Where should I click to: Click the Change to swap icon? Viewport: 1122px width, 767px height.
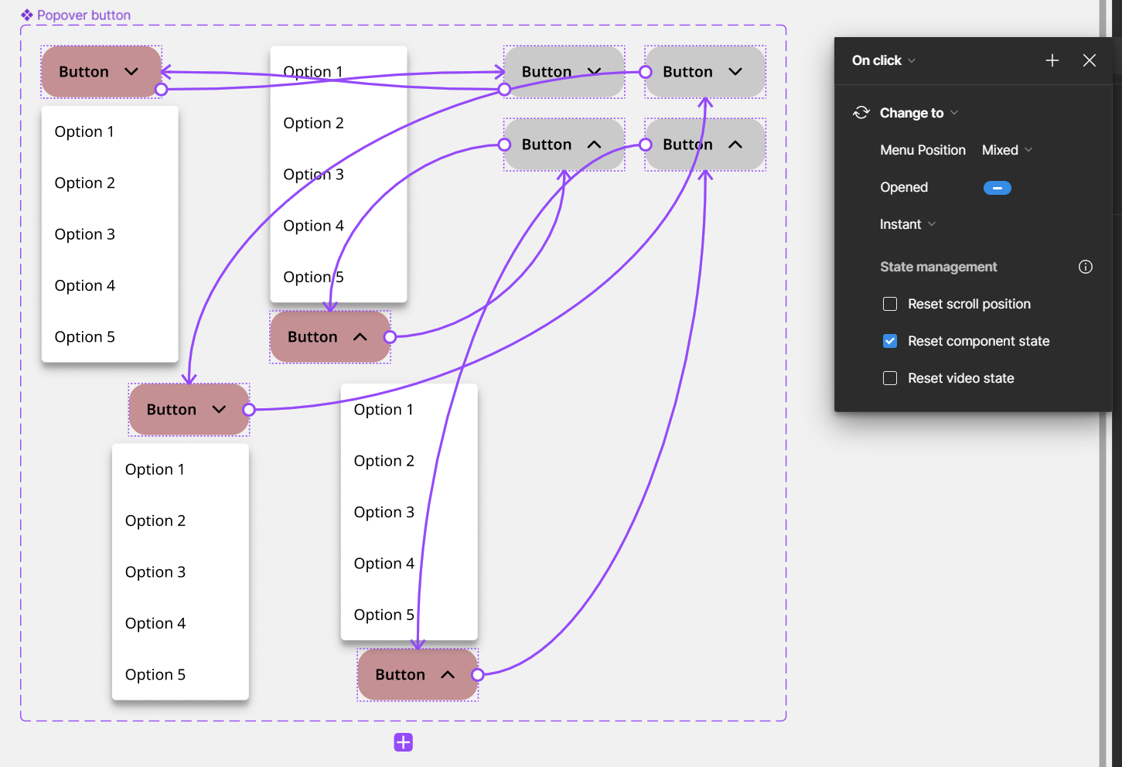(861, 113)
